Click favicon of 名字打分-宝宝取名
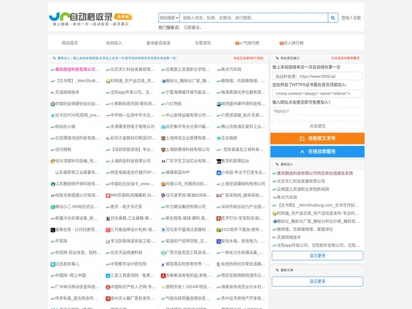Screen dimensions: 412x309 pyautogui.click(x=219, y=219)
